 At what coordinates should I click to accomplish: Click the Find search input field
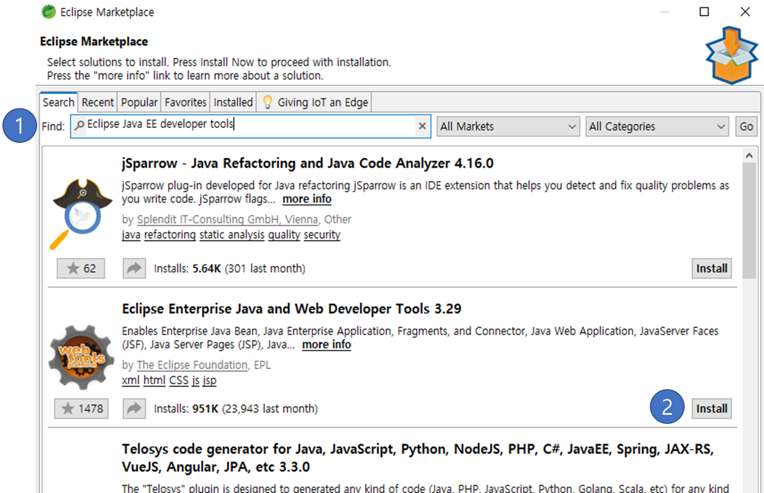[251, 126]
